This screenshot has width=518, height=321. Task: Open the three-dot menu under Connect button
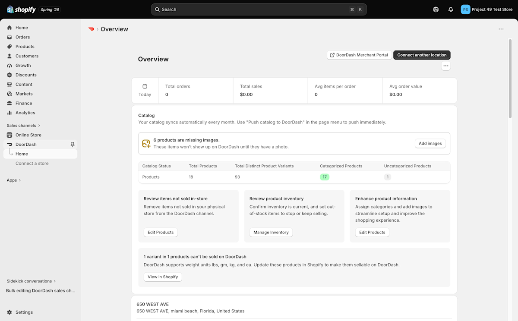[446, 66]
